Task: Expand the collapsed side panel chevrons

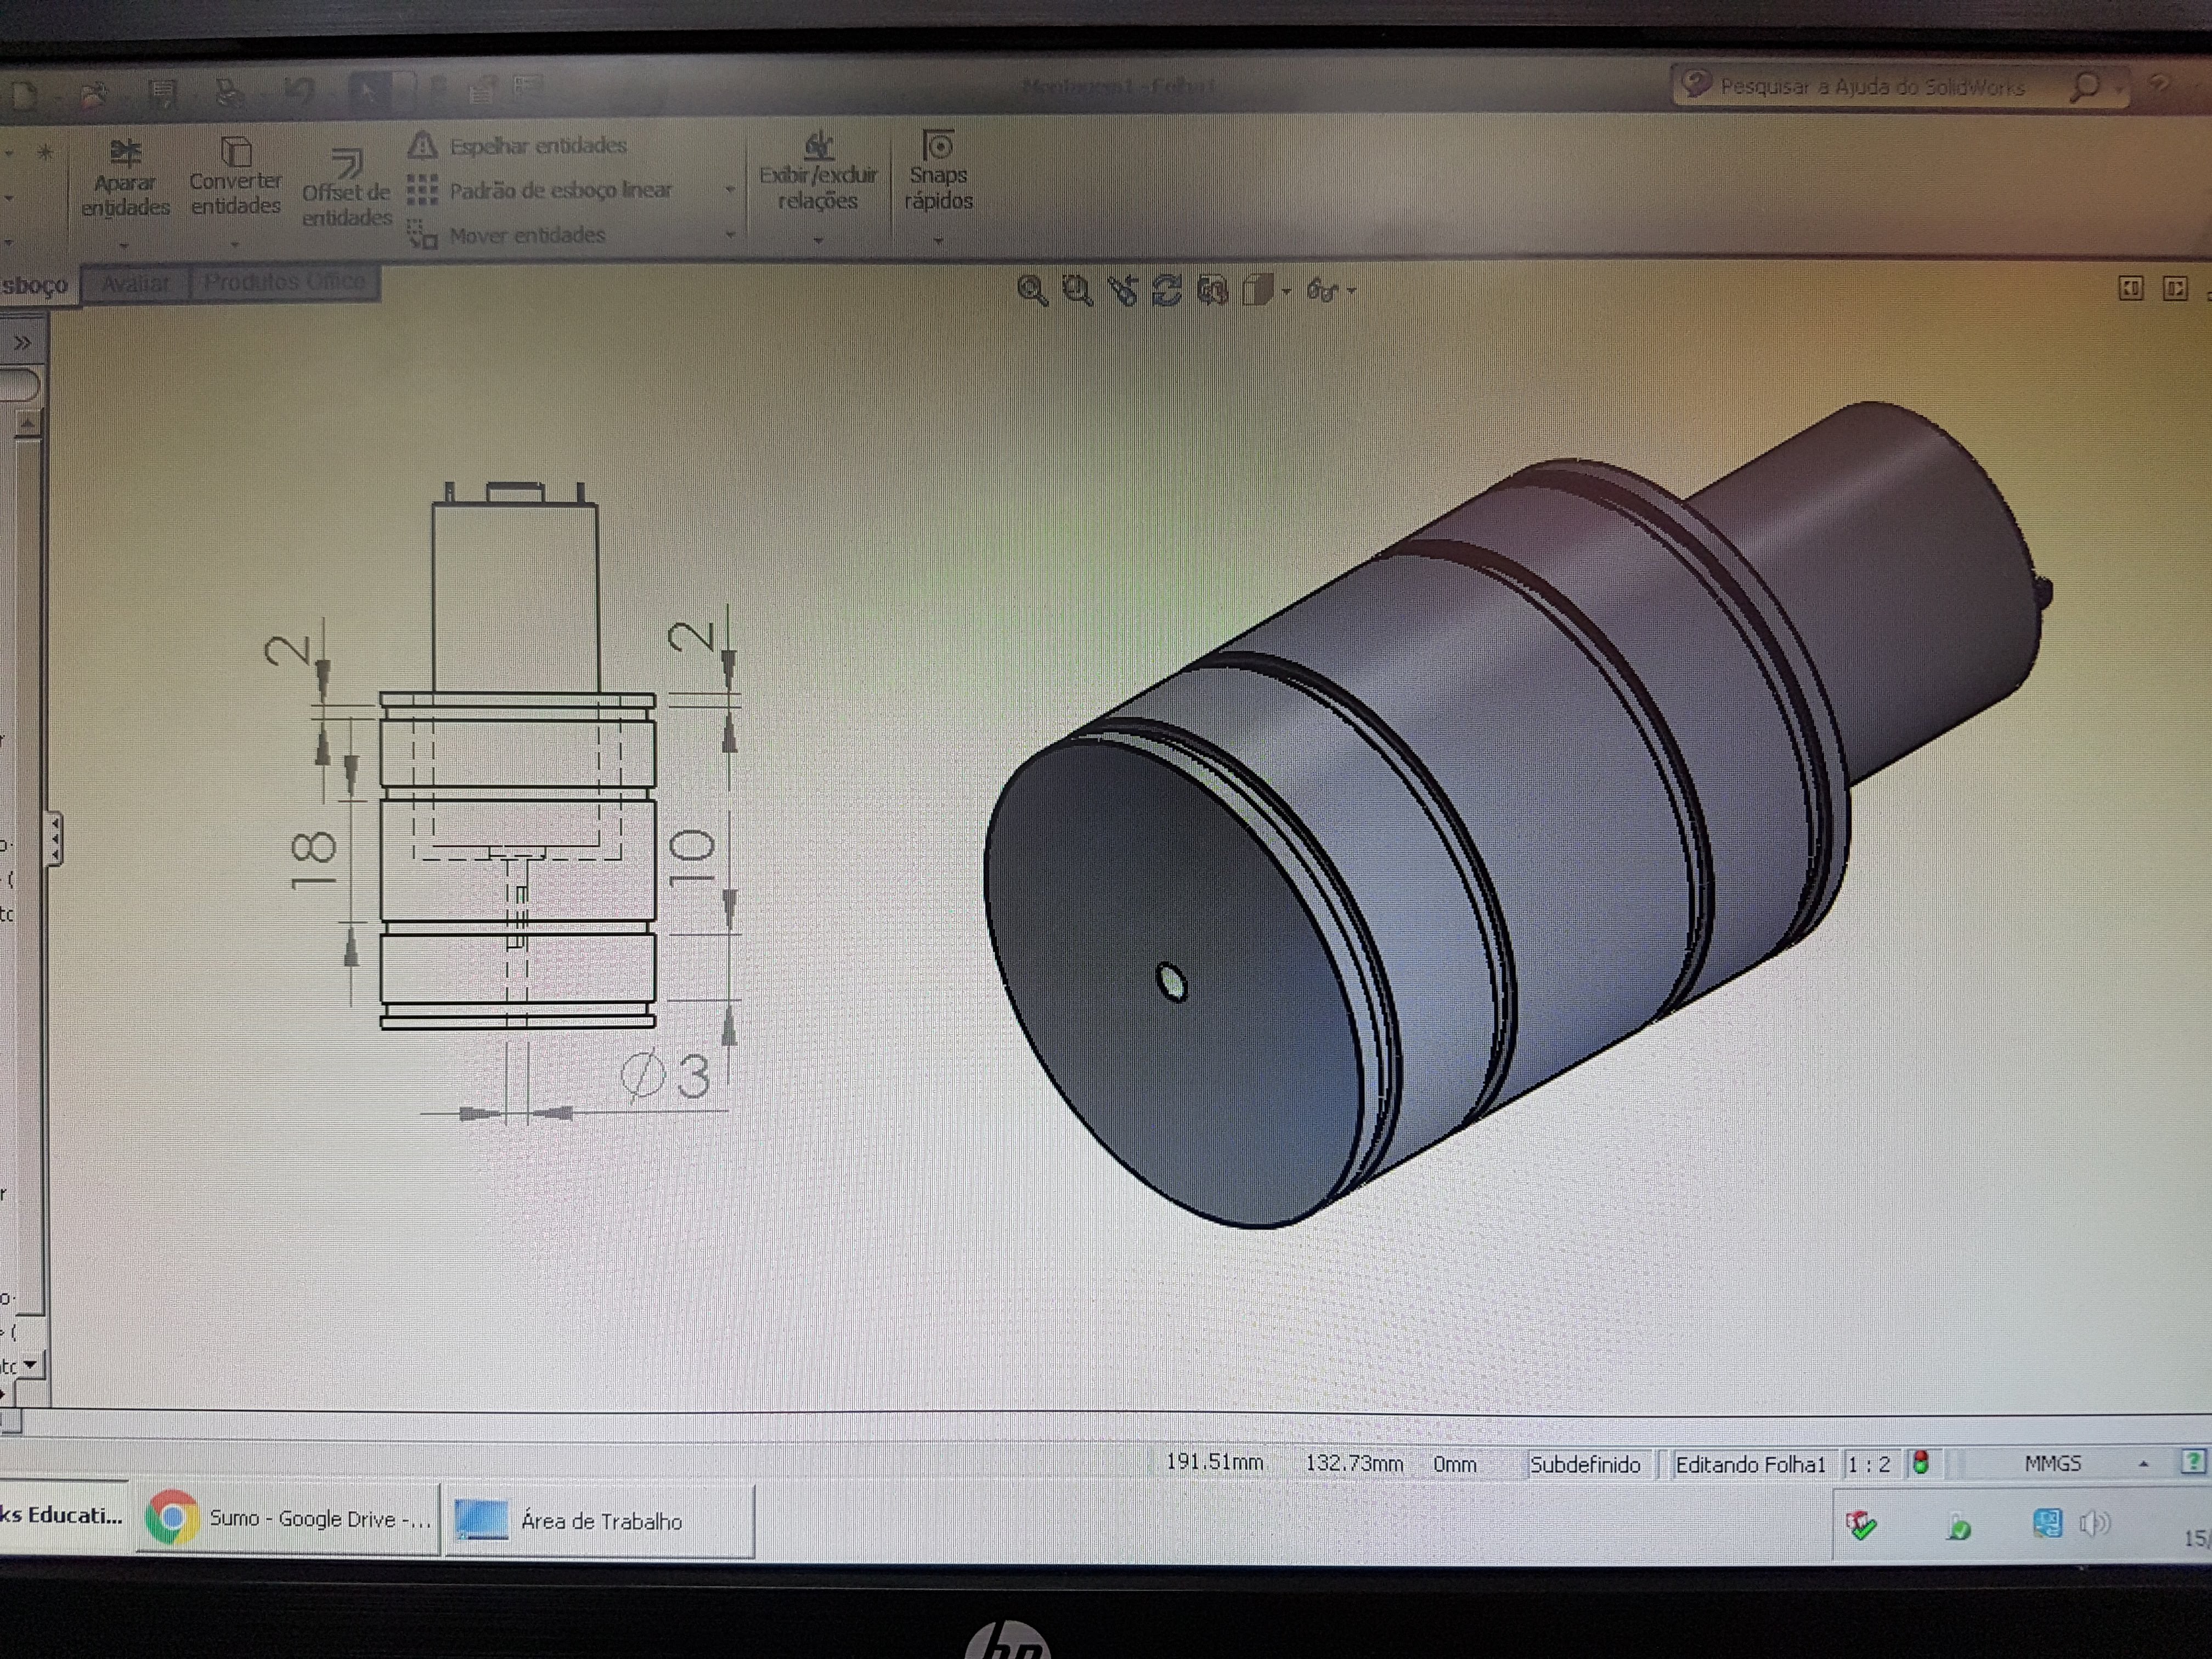Action: pyautogui.click(x=22, y=343)
